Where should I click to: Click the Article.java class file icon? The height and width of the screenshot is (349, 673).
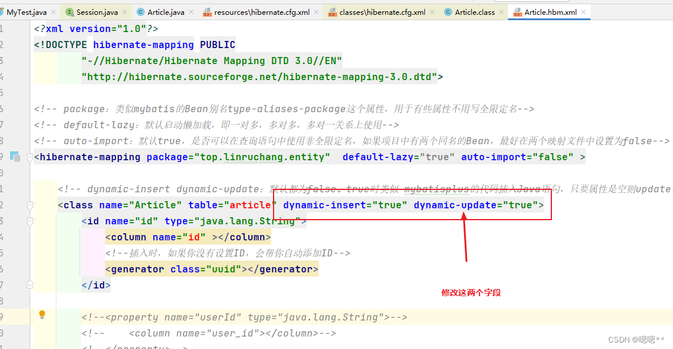pos(140,12)
